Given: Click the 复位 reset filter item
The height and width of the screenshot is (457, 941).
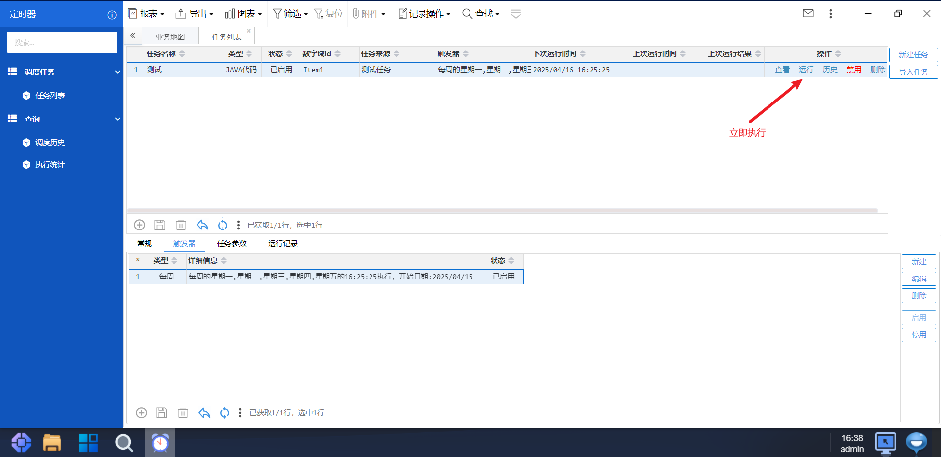Looking at the screenshot, I should (x=328, y=14).
